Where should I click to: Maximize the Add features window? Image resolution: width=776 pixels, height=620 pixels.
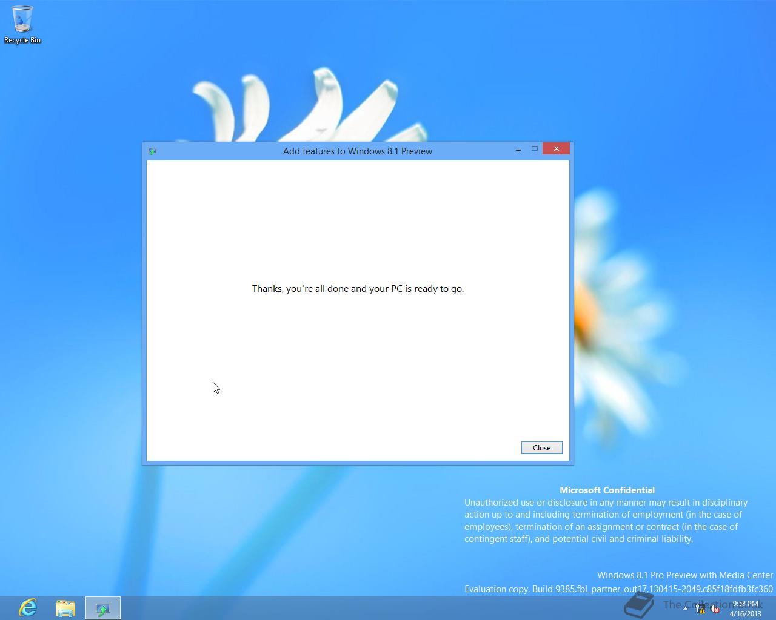(535, 149)
